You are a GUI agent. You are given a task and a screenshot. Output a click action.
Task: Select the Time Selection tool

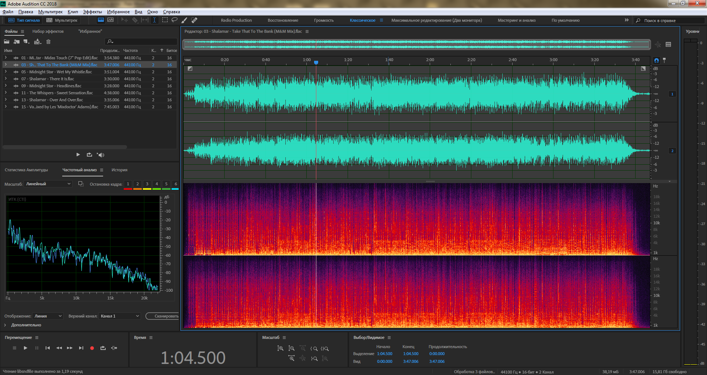click(155, 20)
